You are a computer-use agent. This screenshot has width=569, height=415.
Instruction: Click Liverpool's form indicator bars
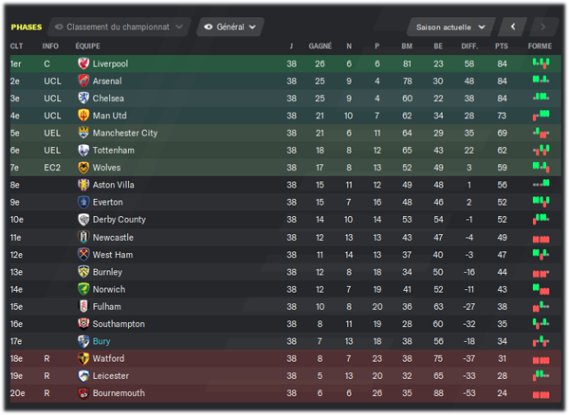pyautogui.click(x=541, y=63)
